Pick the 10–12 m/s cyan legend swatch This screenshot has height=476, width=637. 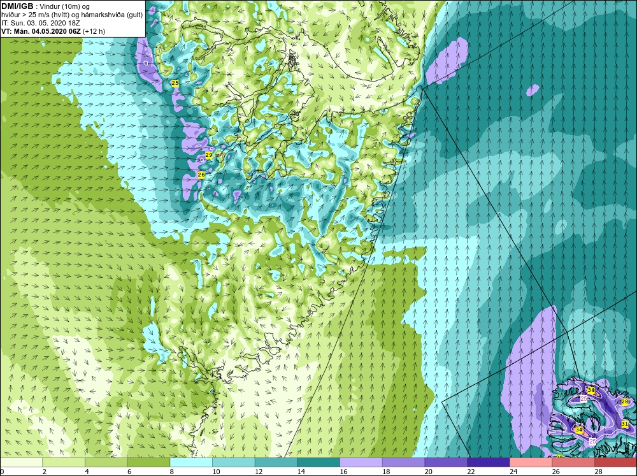click(x=234, y=462)
